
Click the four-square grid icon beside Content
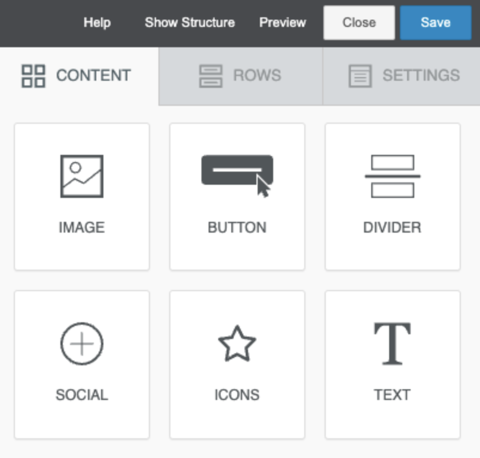point(33,76)
